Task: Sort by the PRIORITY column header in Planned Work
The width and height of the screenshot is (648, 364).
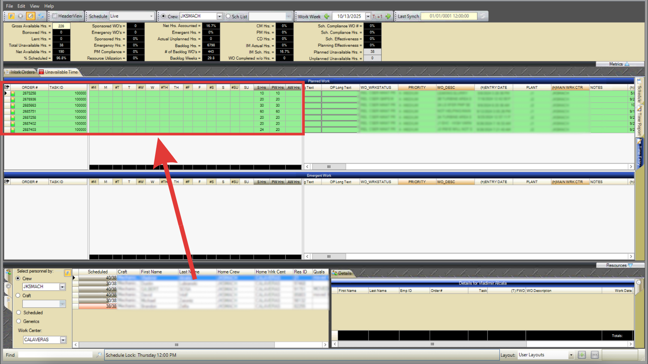Action: click(417, 87)
